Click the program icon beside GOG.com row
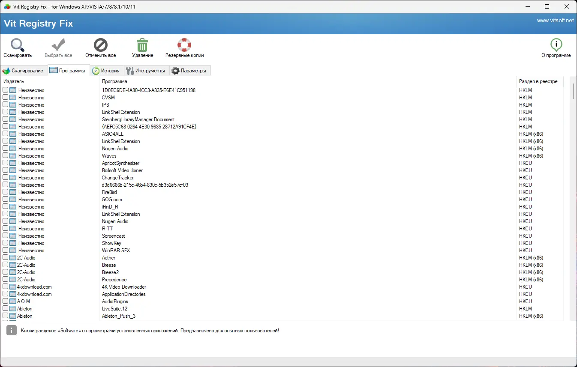This screenshot has height=367, width=577. tap(13, 200)
